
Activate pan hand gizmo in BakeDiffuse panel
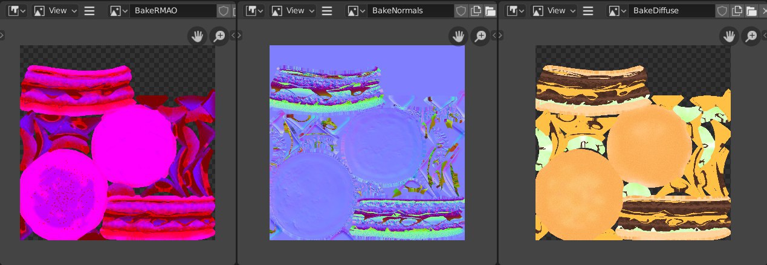[729, 36]
